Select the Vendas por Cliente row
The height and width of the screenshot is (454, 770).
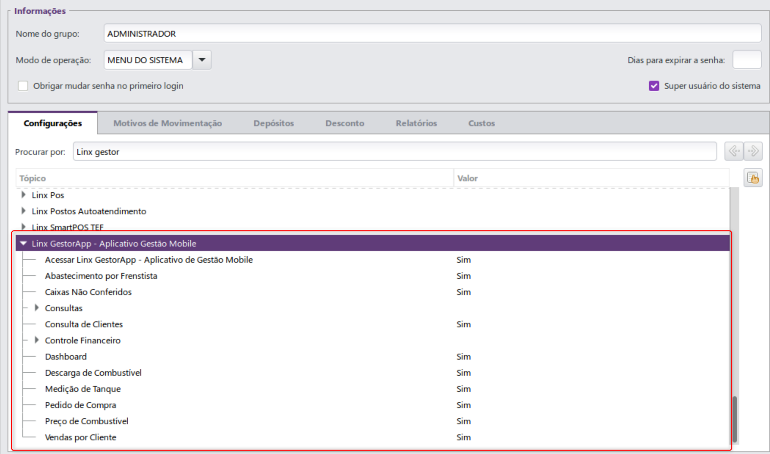[372, 437]
